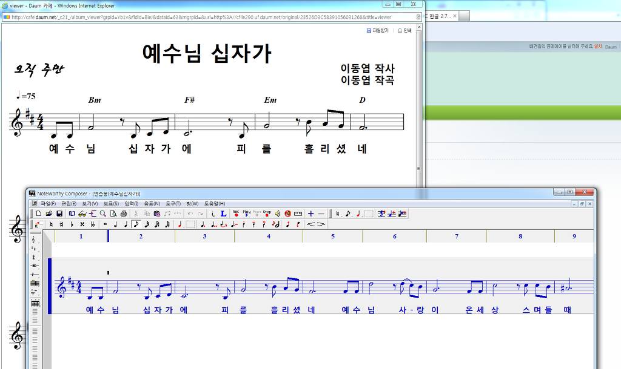Open the 편집(E) menu

tap(69, 203)
